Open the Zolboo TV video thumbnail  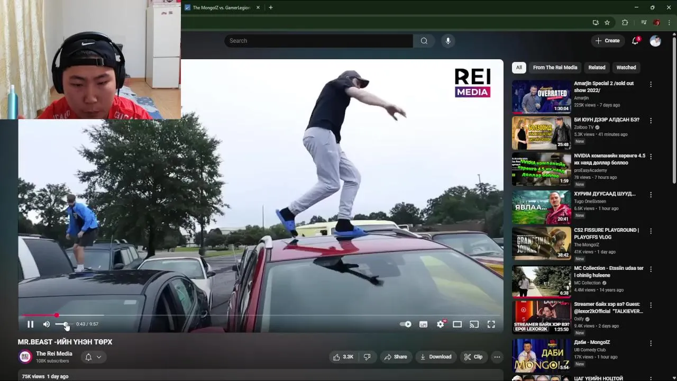tap(542, 133)
